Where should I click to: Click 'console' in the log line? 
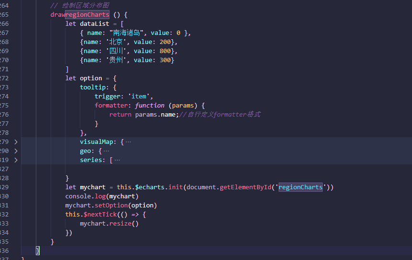click(78, 196)
